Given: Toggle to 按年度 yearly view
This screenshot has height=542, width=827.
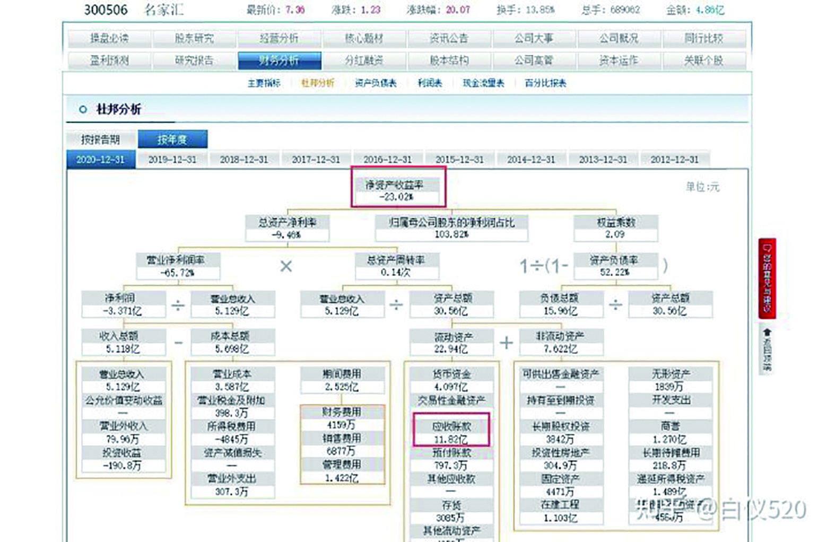Looking at the screenshot, I should [x=172, y=139].
